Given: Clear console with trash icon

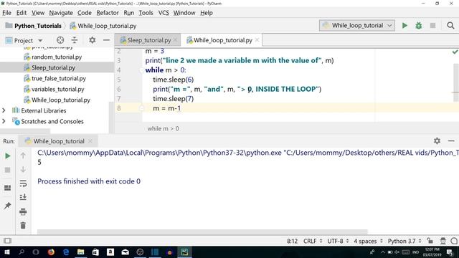Looking at the screenshot, I should tap(23, 225).
